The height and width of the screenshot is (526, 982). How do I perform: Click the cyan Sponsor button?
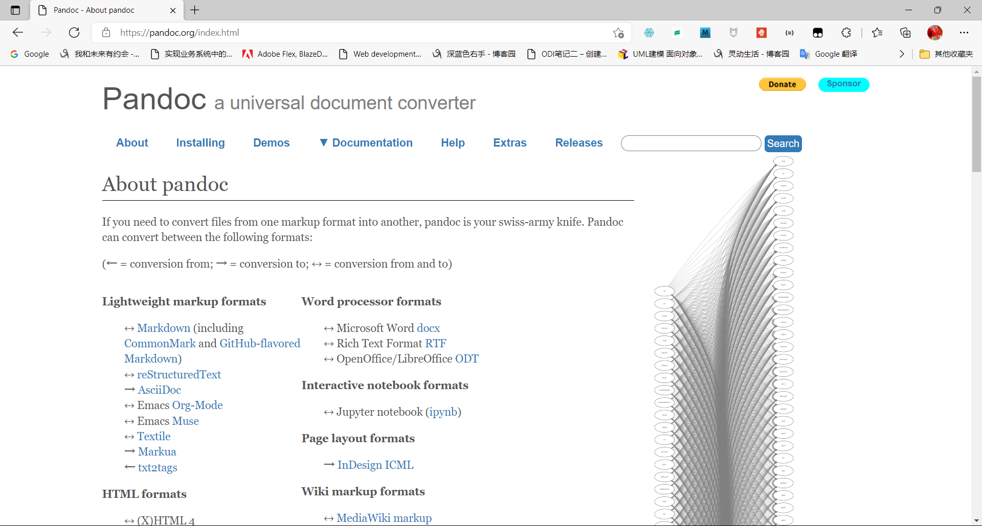[x=843, y=84]
